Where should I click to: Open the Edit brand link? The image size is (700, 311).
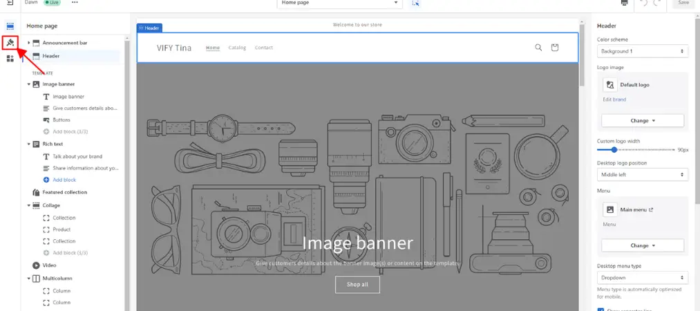(614, 100)
